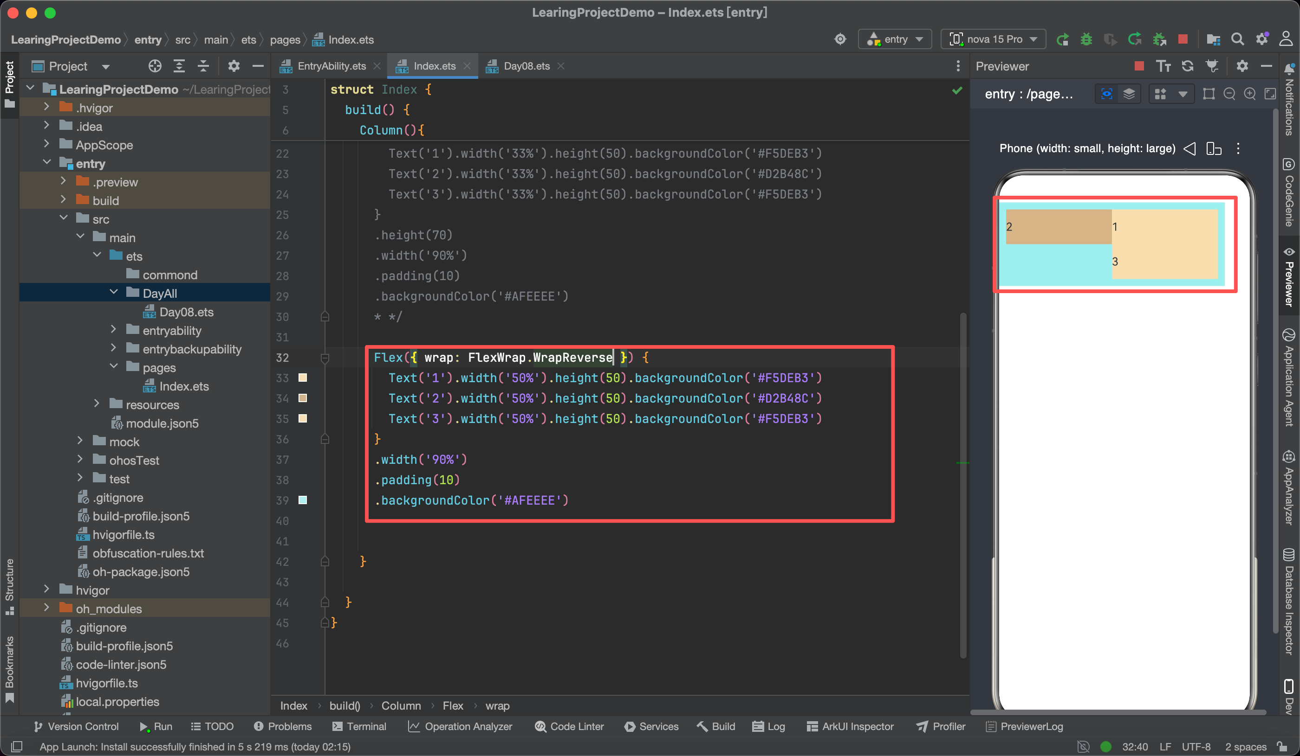Click the Previewer refresh icon
The image size is (1300, 756).
point(1188,66)
